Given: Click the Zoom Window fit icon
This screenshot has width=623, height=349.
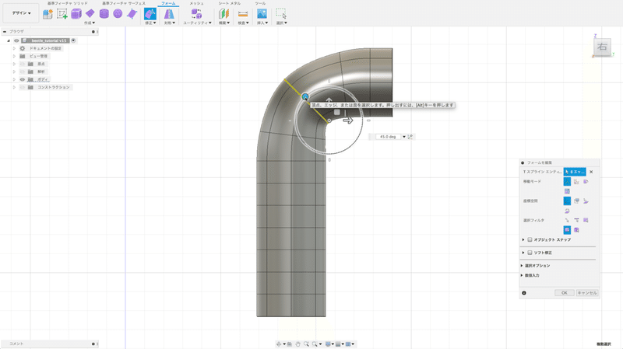Looking at the screenshot, I should tap(315, 344).
